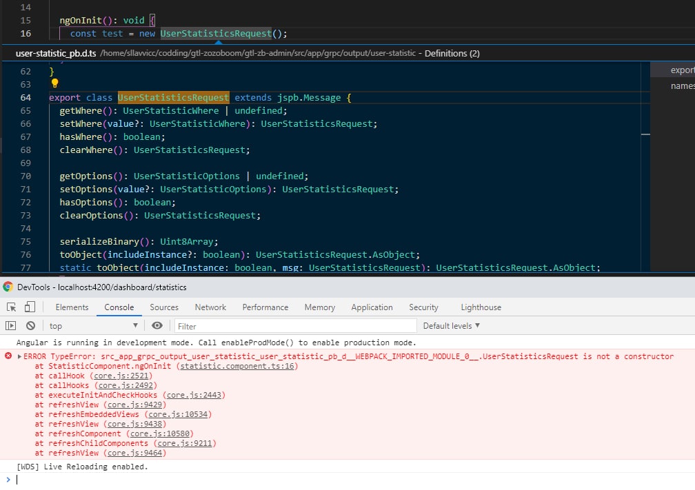
Task: Click the eye icon for live expression
Action: (x=157, y=326)
